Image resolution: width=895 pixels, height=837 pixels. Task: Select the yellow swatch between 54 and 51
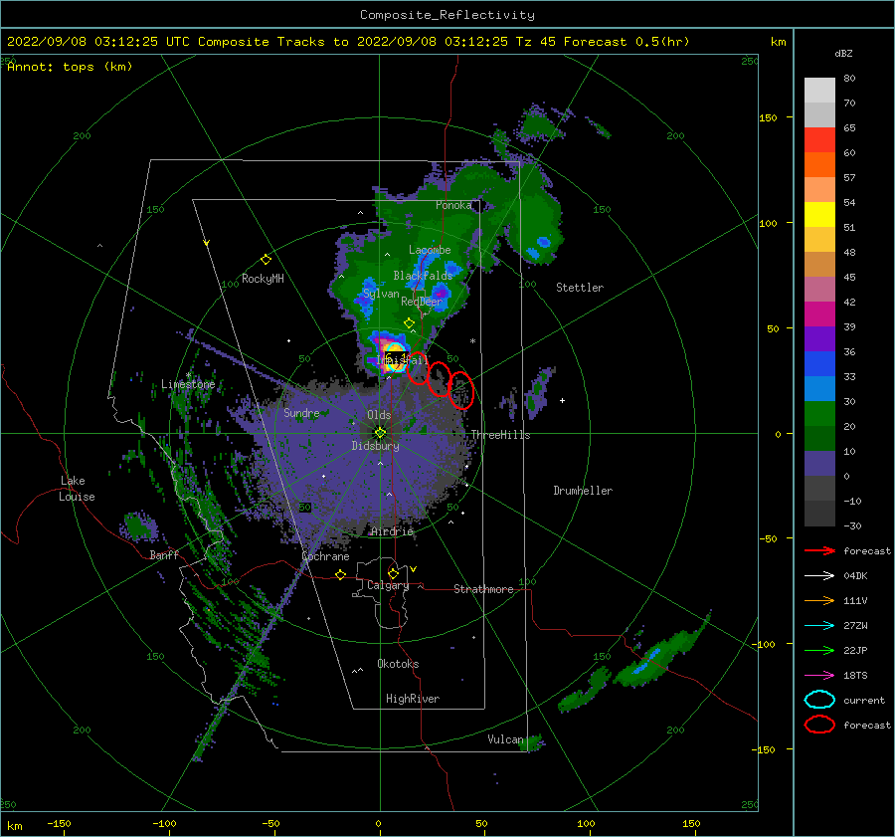coord(819,215)
